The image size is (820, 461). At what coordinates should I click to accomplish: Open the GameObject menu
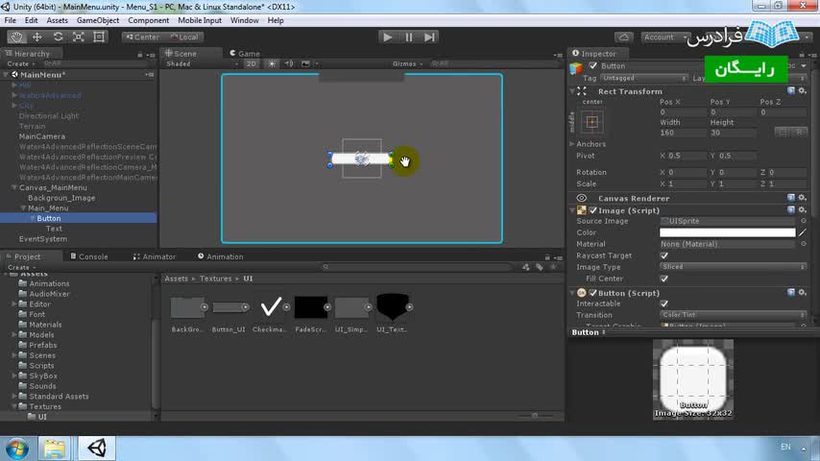[98, 20]
